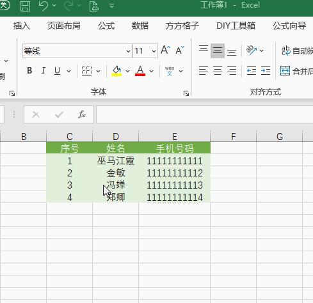Center text horizontally
The width and height of the screenshot is (313, 303).
pyautogui.click(x=218, y=70)
